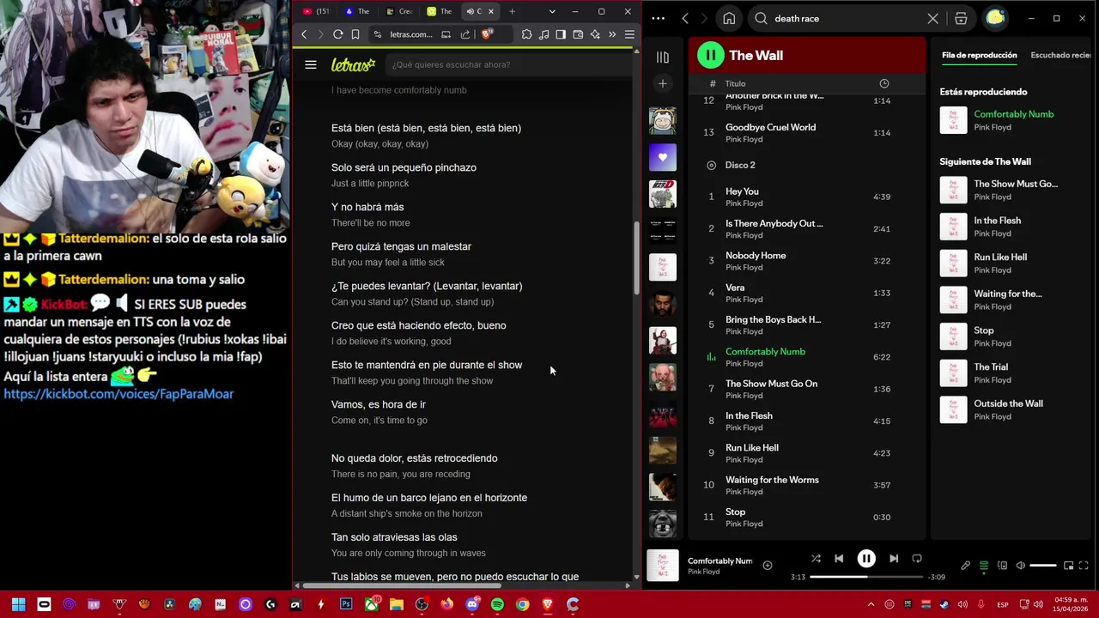Switch to Fila de reproducción tab

pos(979,55)
